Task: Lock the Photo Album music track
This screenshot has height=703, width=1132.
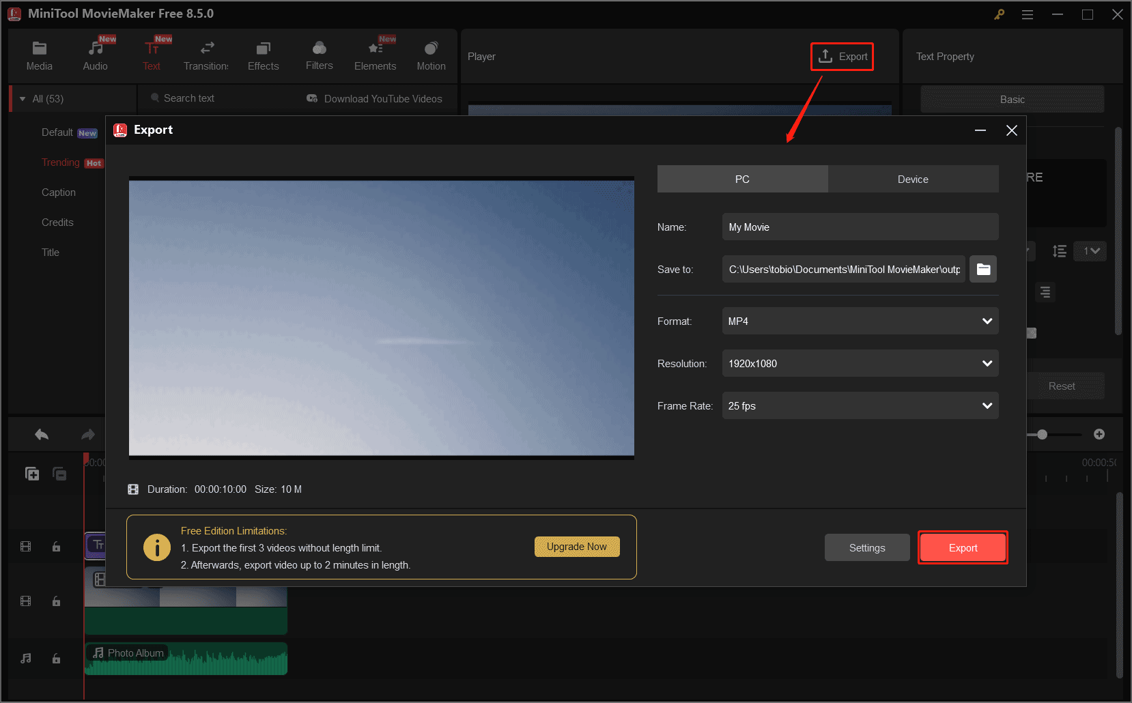Action: 56,658
